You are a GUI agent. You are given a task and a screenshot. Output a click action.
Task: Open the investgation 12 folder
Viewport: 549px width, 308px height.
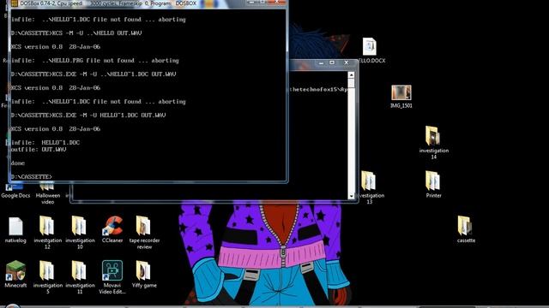tap(47, 226)
